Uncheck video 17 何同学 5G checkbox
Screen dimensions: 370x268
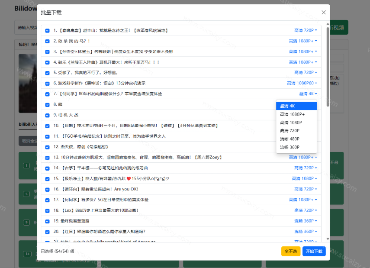(48, 200)
